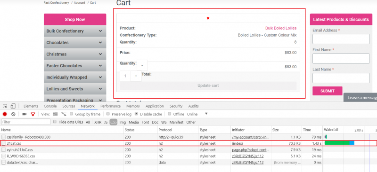
Task: Tick the Hide data URLs checkbox
Action: click(55, 122)
